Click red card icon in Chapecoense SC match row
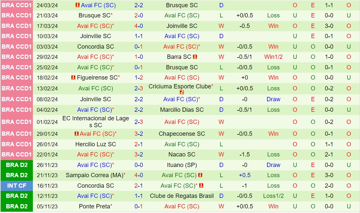Image resolution: width=360 pixels, height=213 pixels. tap(76, 134)
